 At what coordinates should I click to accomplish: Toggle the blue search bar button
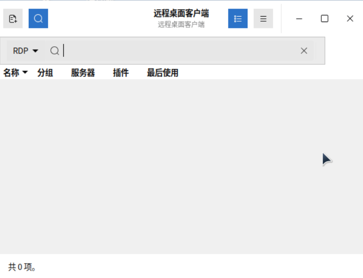[x=38, y=18]
